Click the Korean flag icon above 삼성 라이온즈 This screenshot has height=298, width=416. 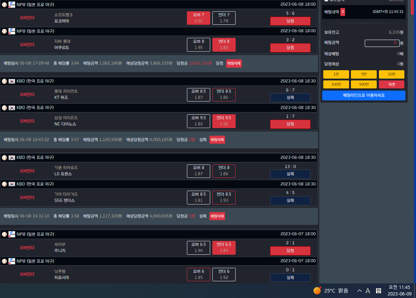(12, 108)
